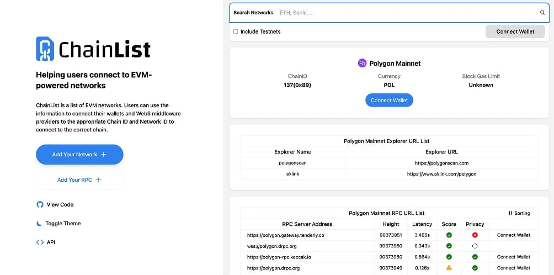Viewport: 554px width, 275px height.
Task: Click the green score check for polygon.gateway.tenderly.co
Action: [449, 235]
